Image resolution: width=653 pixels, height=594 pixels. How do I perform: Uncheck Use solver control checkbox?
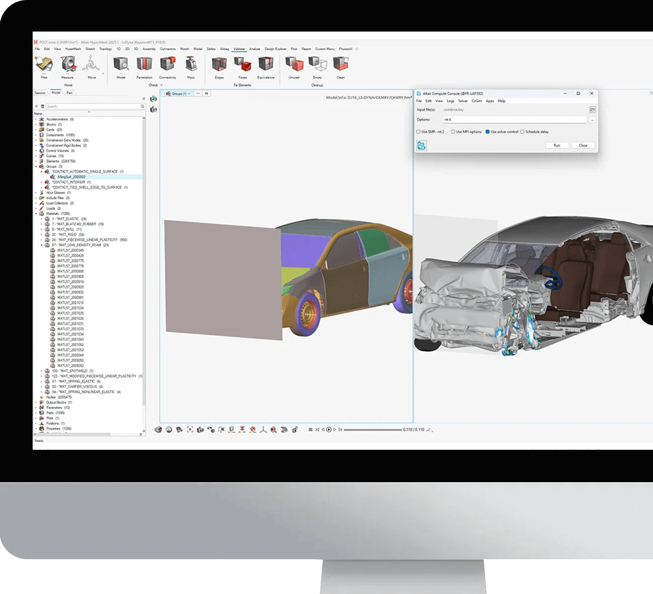point(487,132)
